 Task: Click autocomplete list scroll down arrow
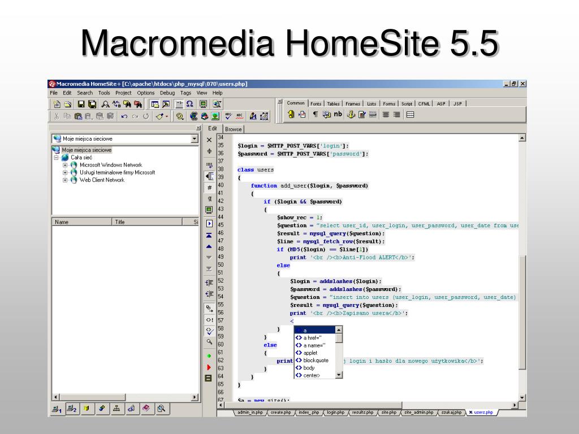[339, 375]
